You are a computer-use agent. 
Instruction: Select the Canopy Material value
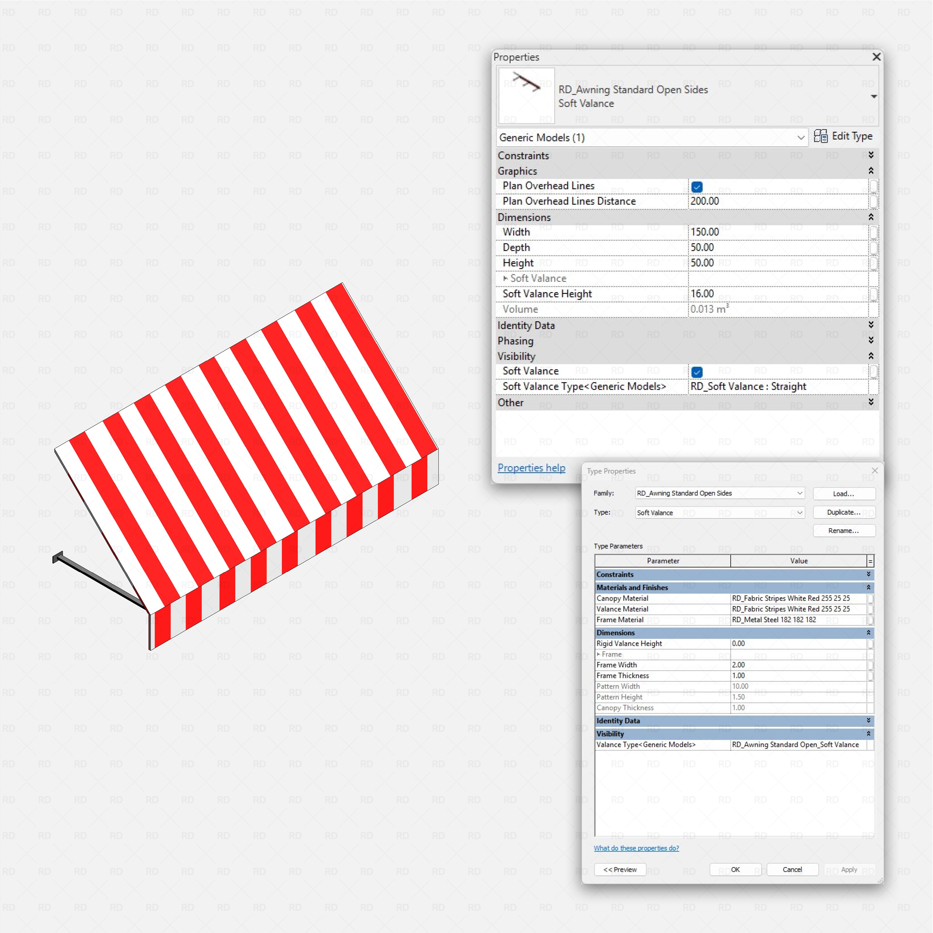(799, 598)
